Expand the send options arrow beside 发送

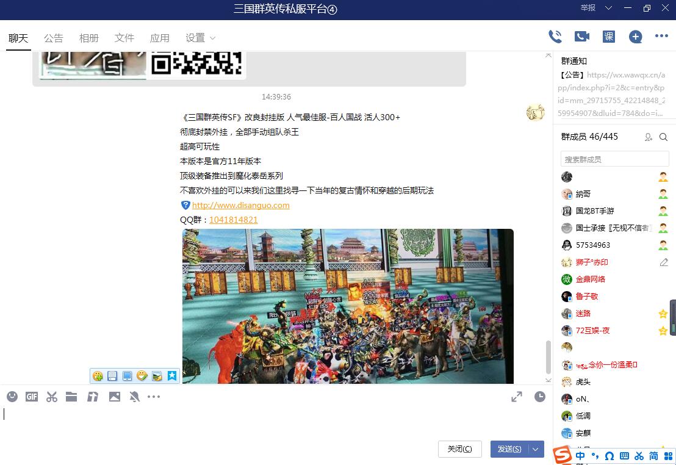(536, 449)
